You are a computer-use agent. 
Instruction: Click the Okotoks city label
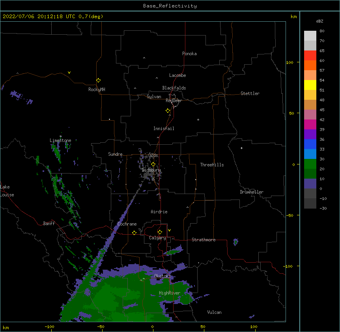tap(163, 276)
